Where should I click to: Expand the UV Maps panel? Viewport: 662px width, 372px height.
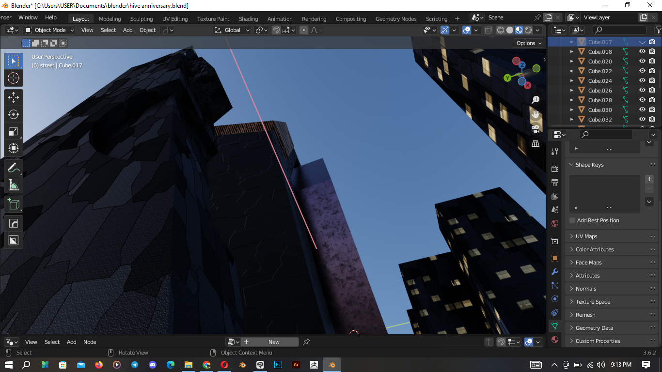612,236
